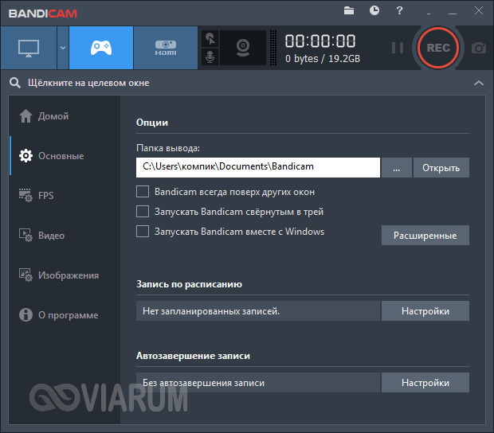Screen dimensions: 494x433
Task: Toggle webcam overlay icon
Action: 243,48
